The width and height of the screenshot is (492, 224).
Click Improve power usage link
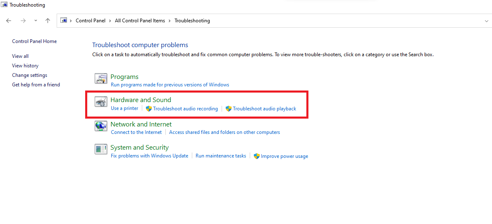point(284,156)
